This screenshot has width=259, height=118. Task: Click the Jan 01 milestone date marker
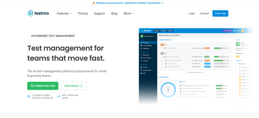(x=164, y=53)
